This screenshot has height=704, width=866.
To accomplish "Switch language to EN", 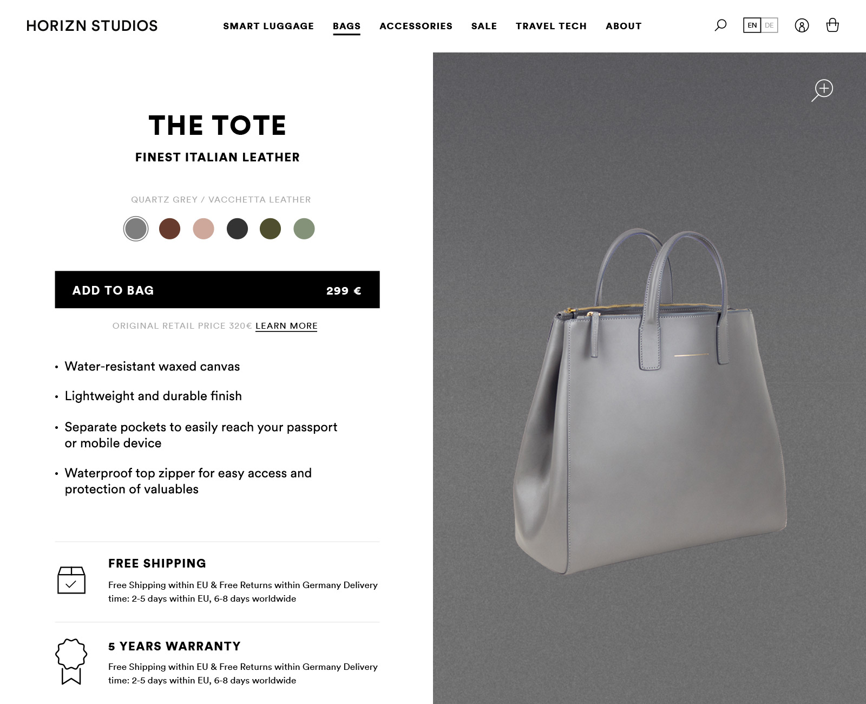I will [752, 25].
